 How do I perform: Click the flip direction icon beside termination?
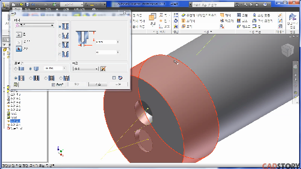click(103, 69)
